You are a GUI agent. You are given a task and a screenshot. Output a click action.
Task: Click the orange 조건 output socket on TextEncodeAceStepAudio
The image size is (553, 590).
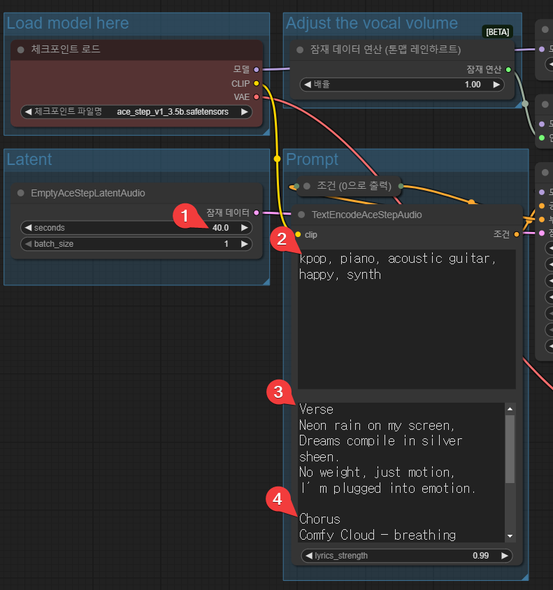517,234
